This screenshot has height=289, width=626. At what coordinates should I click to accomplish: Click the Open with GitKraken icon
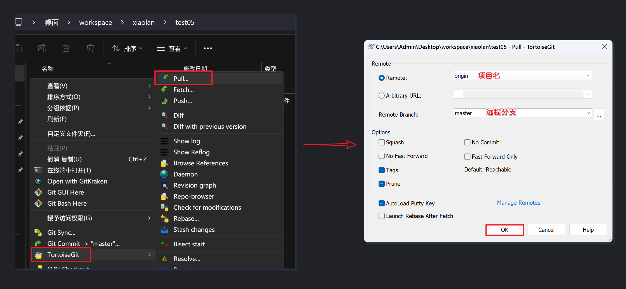(38, 181)
